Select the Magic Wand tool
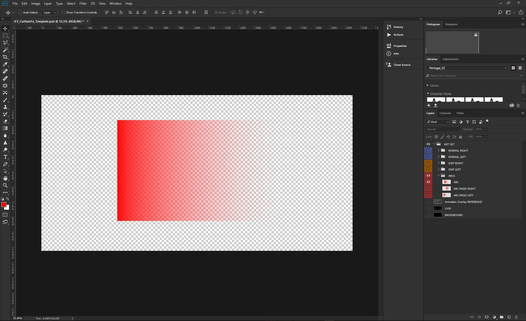The width and height of the screenshot is (526, 321). [x=5, y=50]
